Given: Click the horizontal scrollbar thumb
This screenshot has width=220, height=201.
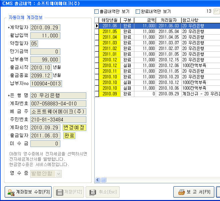Looking at the screenshot, I should click(103, 180).
